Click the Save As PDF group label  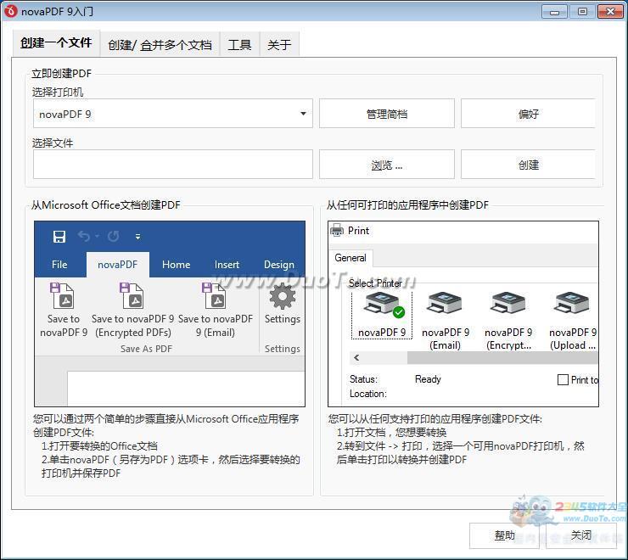pyautogui.click(x=146, y=349)
